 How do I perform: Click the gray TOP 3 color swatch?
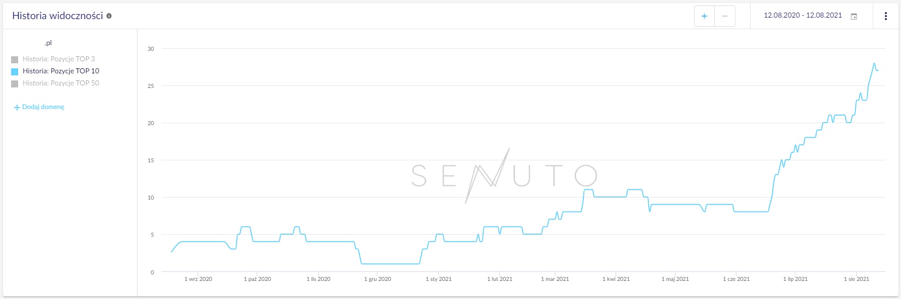click(15, 59)
